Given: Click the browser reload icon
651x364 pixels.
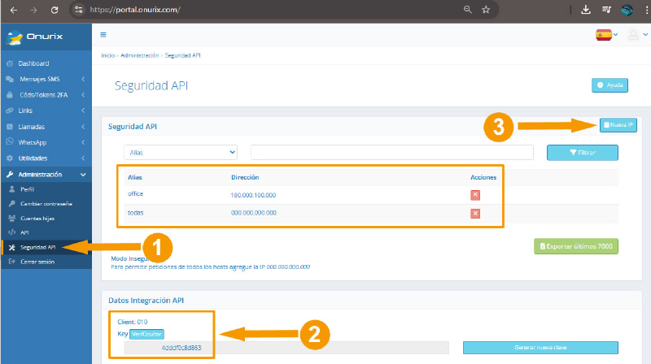Looking at the screenshot, I should [x=54, y=10].
